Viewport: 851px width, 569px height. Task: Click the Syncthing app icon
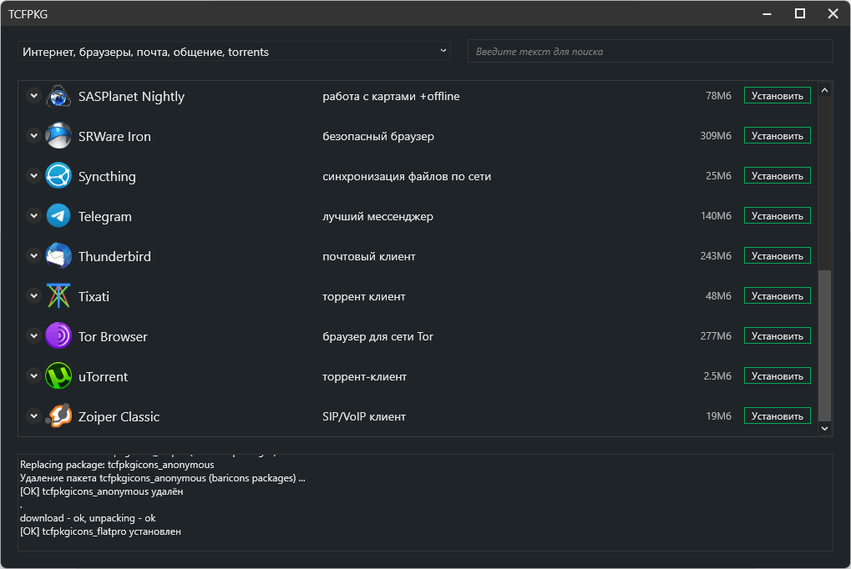[x=58, y=176]
